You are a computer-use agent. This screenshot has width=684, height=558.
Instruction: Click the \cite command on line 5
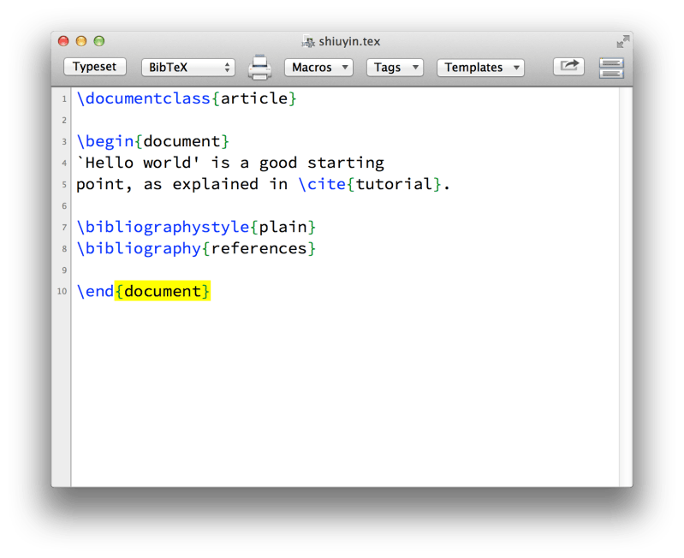tap(322, 184)
